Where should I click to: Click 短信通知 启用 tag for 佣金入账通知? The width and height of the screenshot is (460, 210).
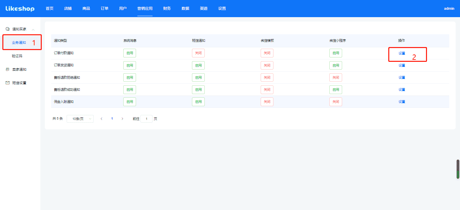point(198,101)
